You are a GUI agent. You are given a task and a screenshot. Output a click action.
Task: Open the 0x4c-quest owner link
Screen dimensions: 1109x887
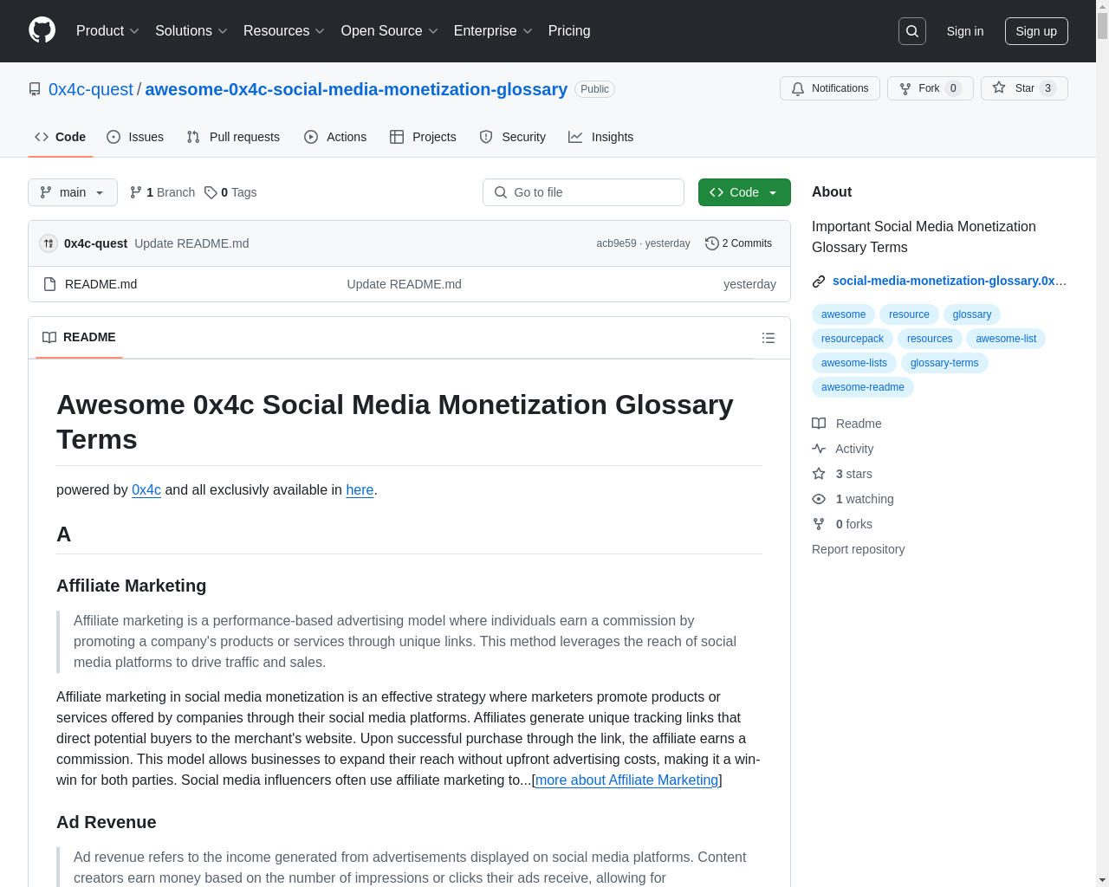[91, 89]
